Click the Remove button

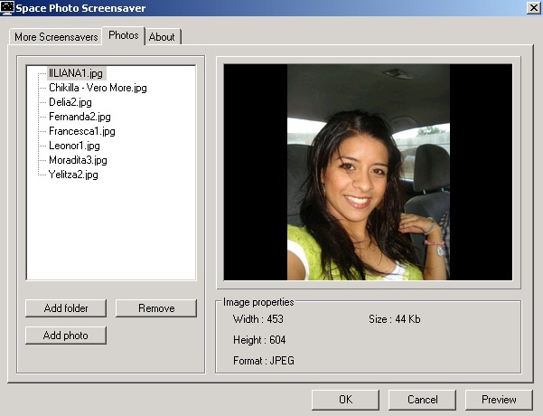[156, 308]
